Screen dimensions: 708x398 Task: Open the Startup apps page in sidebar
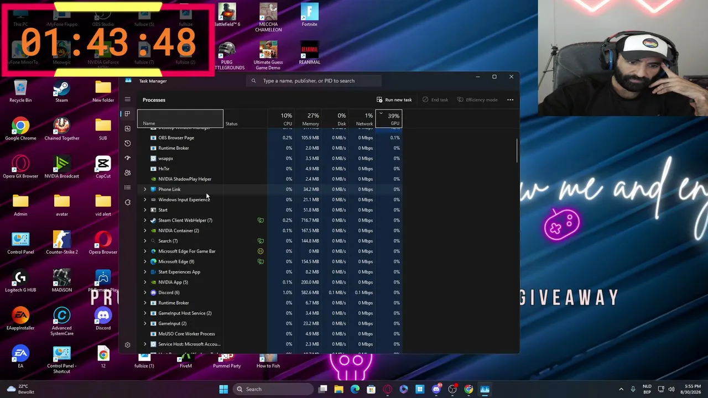click(x=127, y=158)
